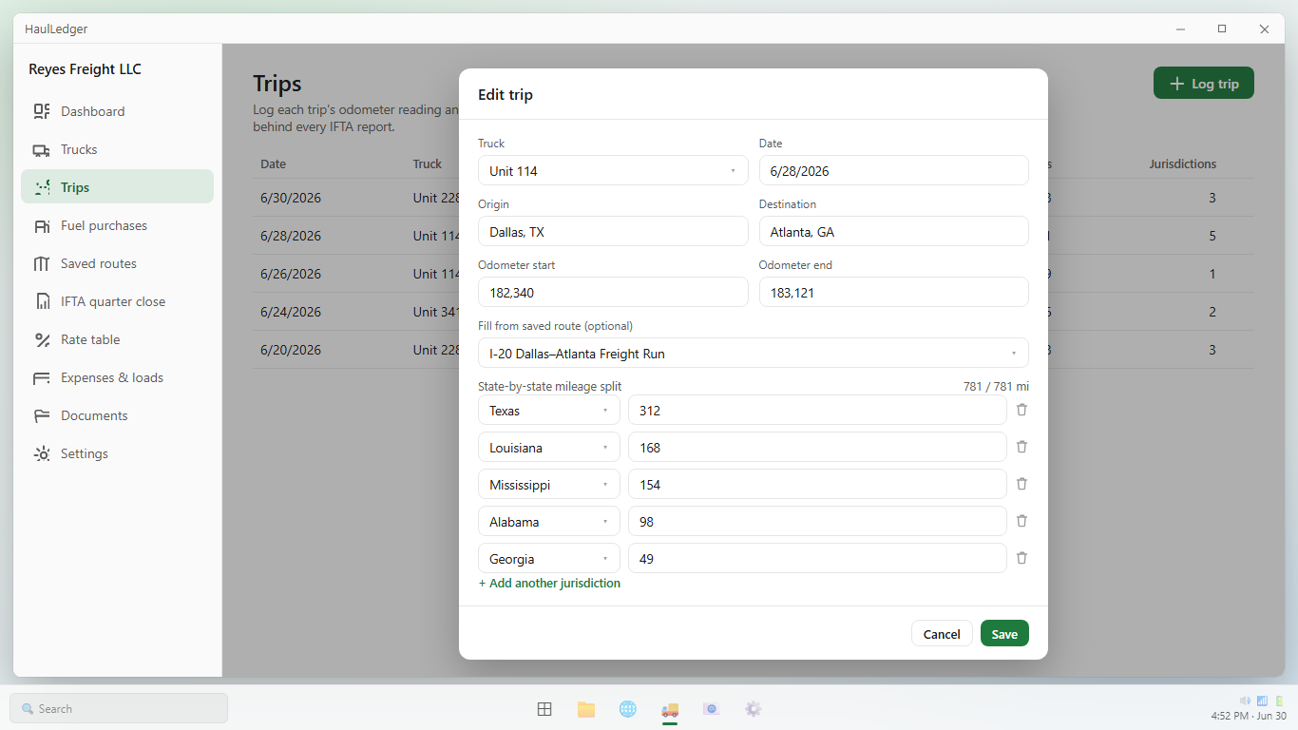Viewport: 1298px width, 730px height.
Task: Click the Date field 6/28/2026
Action: tap(894, 171)
